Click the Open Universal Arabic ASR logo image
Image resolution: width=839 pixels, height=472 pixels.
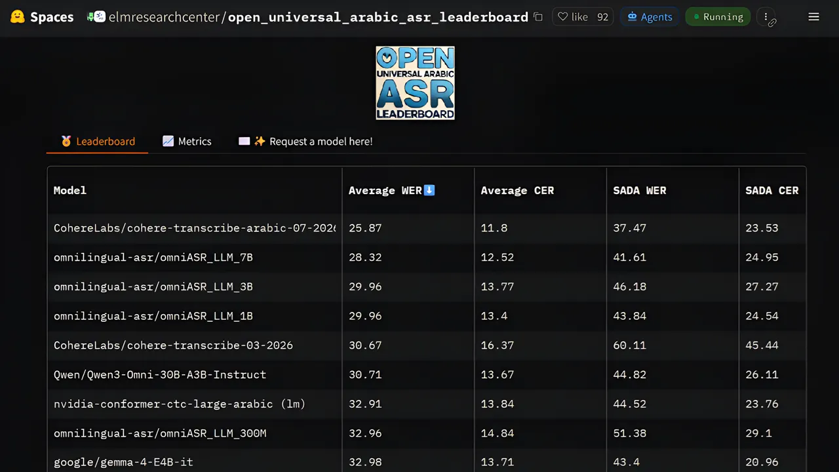415,83
